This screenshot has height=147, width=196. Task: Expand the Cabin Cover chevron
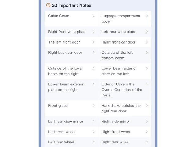pyautogui.click(x=93, y=16)
